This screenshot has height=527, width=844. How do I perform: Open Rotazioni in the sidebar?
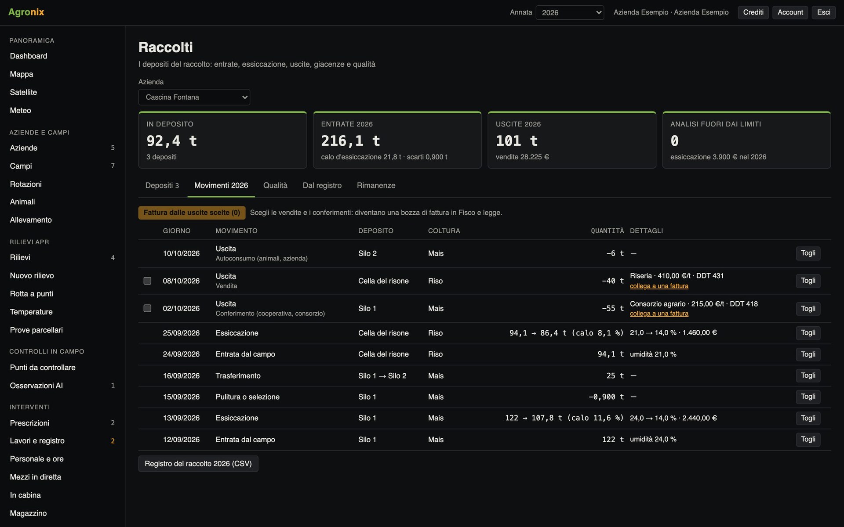click(62, 184)
